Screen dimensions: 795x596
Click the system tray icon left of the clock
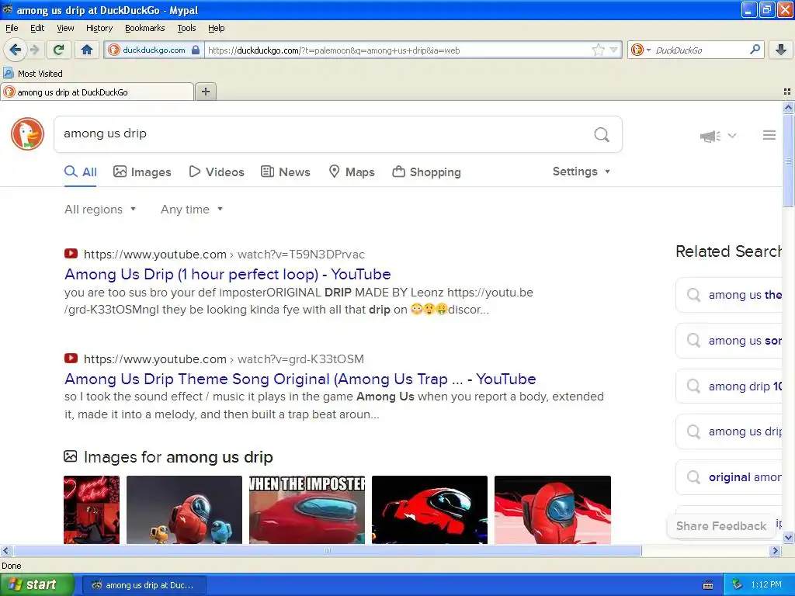[x=738, y=585]
